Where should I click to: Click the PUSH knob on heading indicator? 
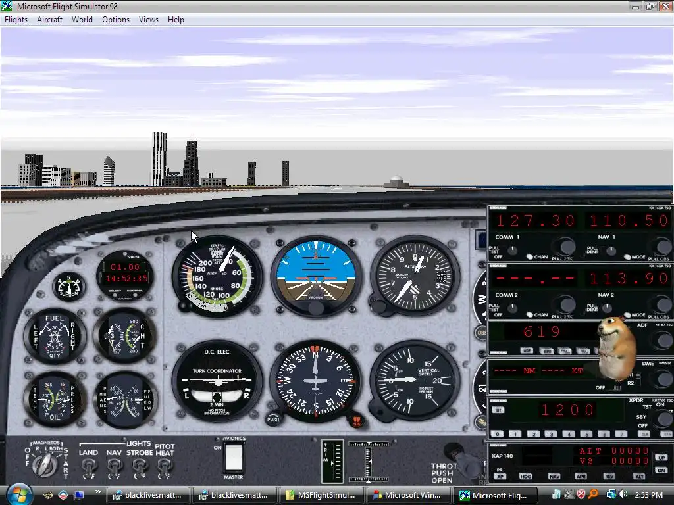pyautogui.click(x=273, y=418)
